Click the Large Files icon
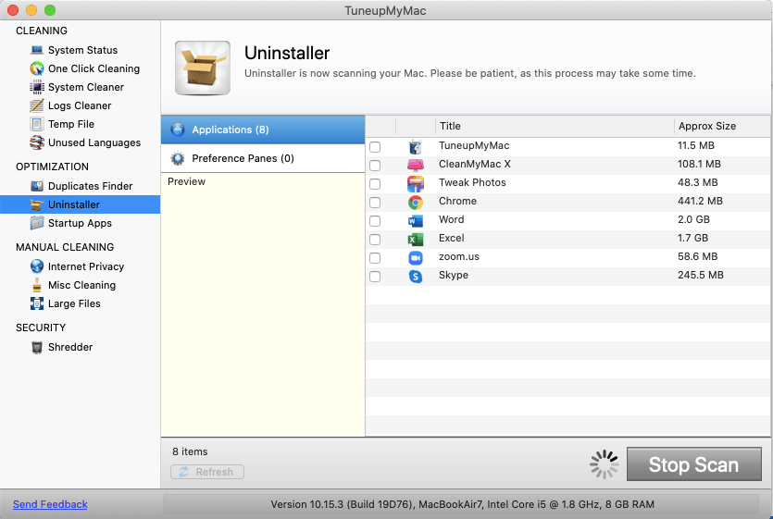The height and width of the screenshot is (519, 773). (x=37, y=303)
